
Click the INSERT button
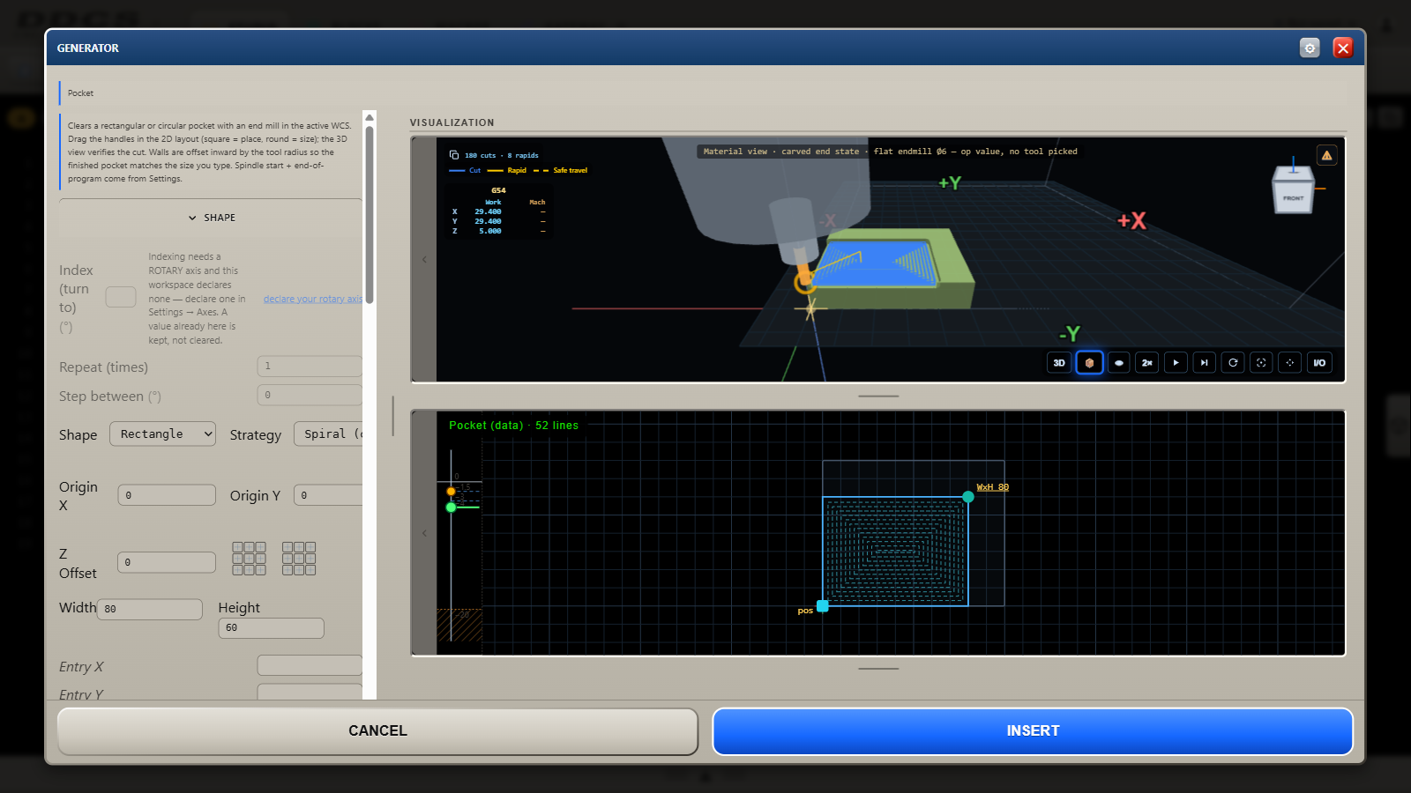[1033, 731]
